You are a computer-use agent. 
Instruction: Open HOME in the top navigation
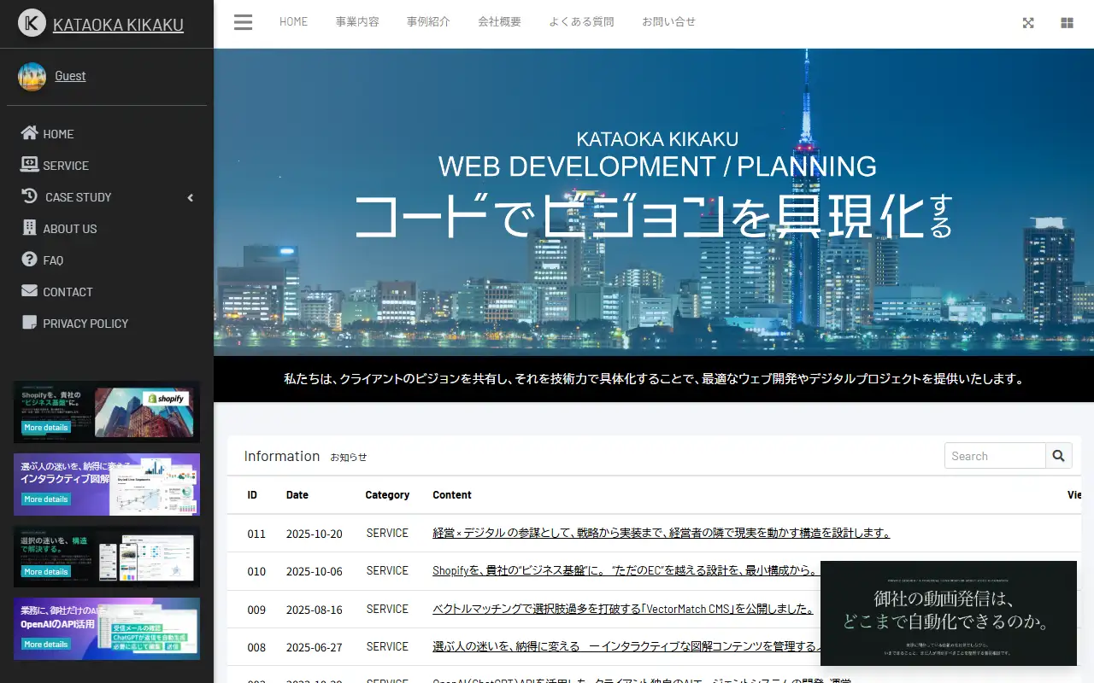(x=293, y=22)
